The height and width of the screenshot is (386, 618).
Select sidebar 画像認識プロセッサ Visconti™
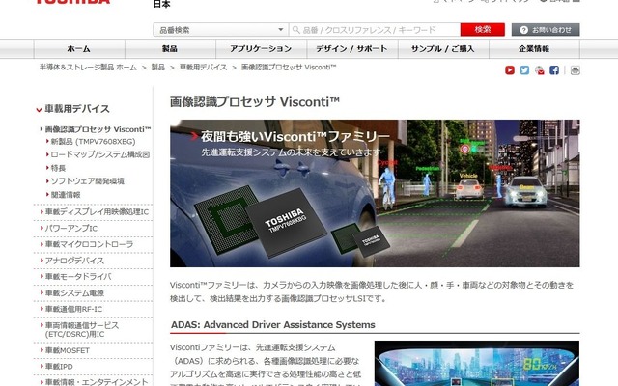coord(98,129)
